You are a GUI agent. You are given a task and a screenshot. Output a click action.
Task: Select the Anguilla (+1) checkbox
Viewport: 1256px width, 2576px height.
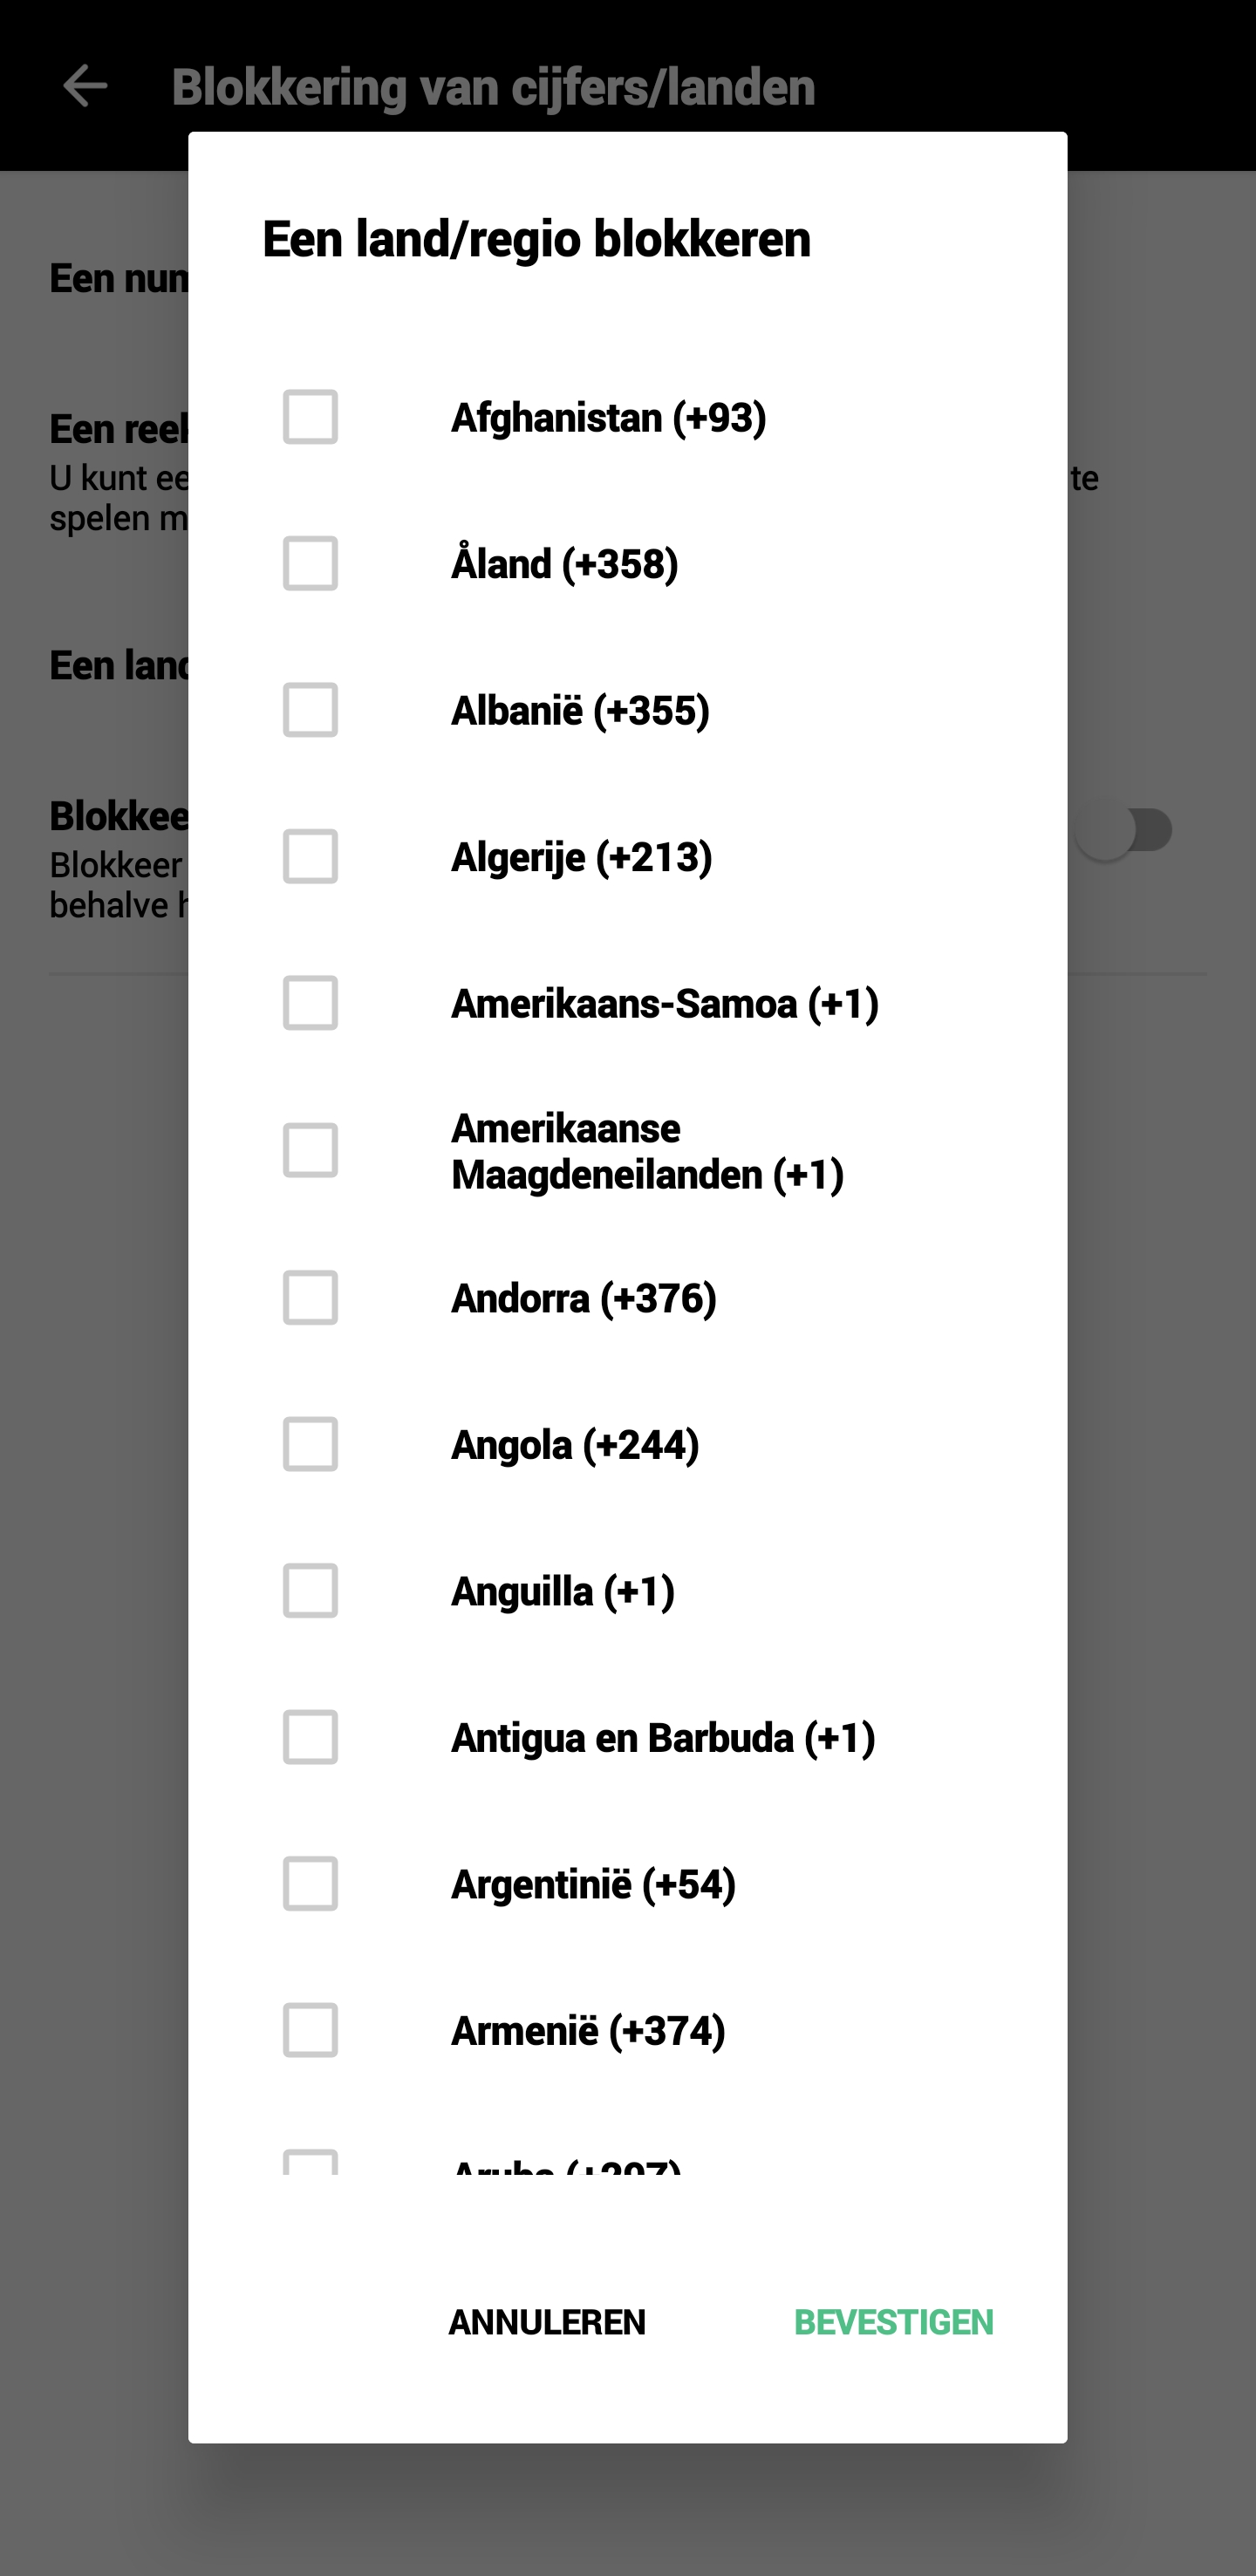(x=310, y=1591)
